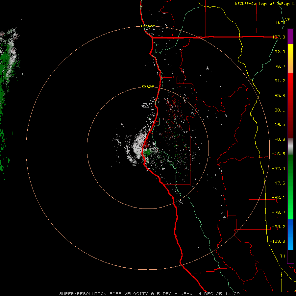Click the 76.7 scale value

280,66
